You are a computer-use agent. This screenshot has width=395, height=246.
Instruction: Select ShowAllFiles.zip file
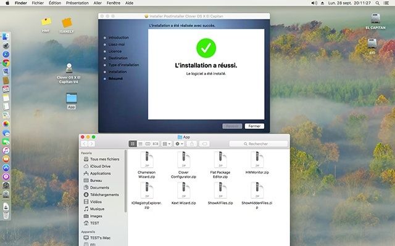220,193
